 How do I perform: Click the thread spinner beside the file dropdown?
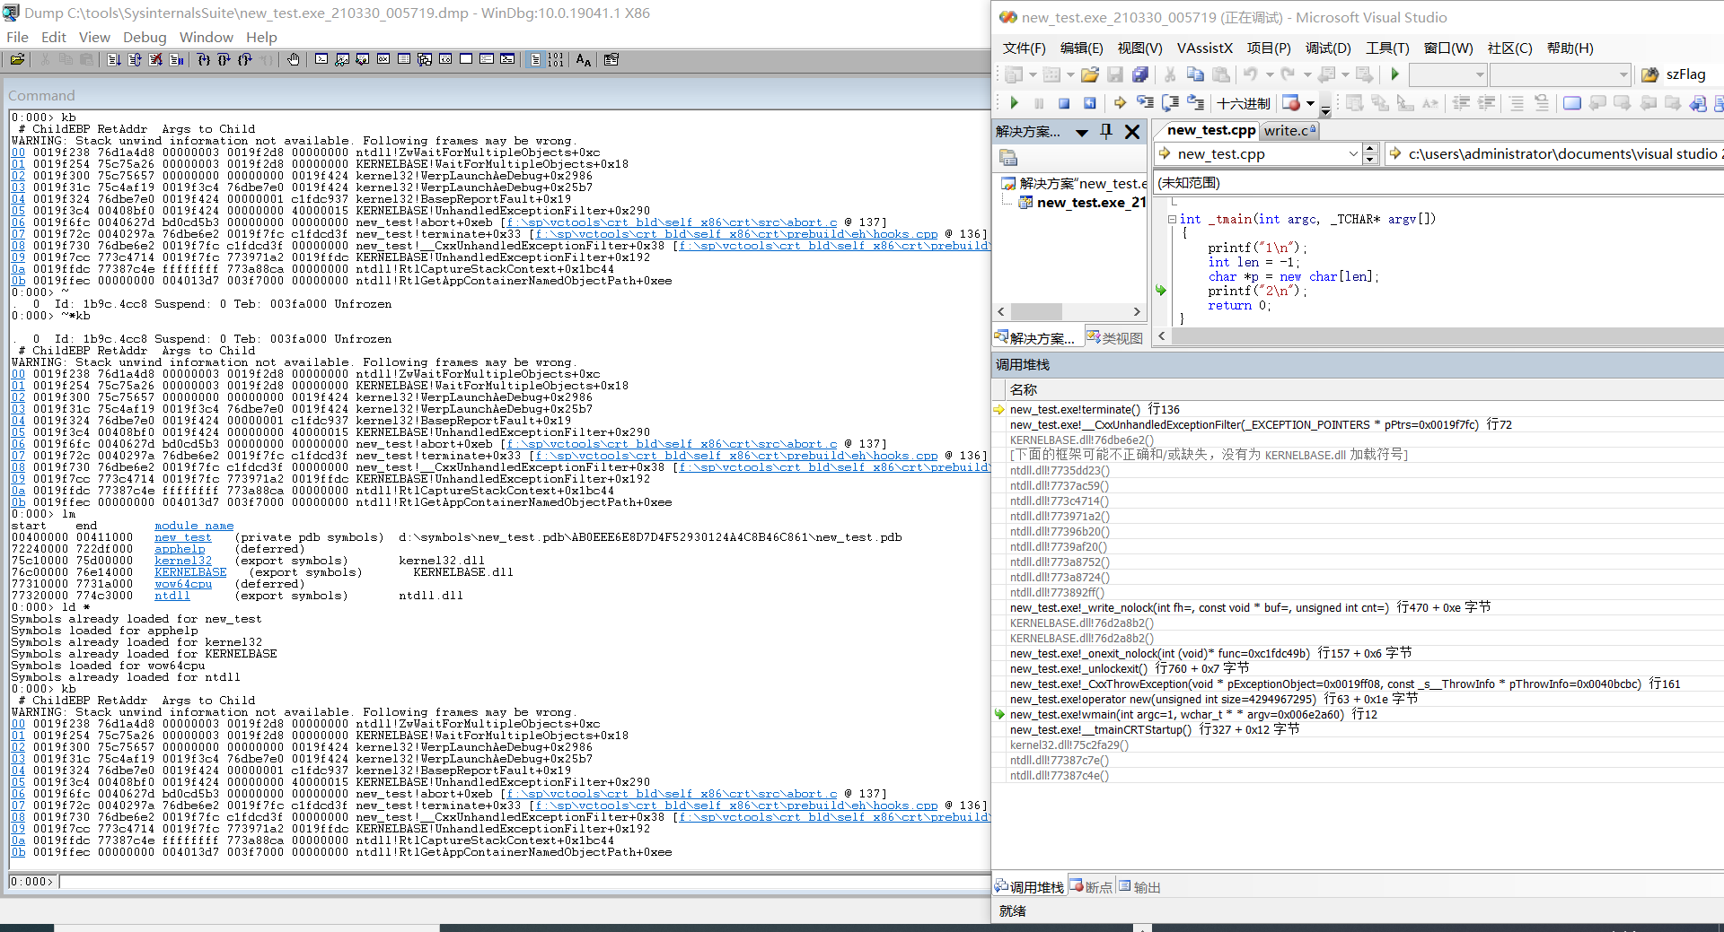1370,154
